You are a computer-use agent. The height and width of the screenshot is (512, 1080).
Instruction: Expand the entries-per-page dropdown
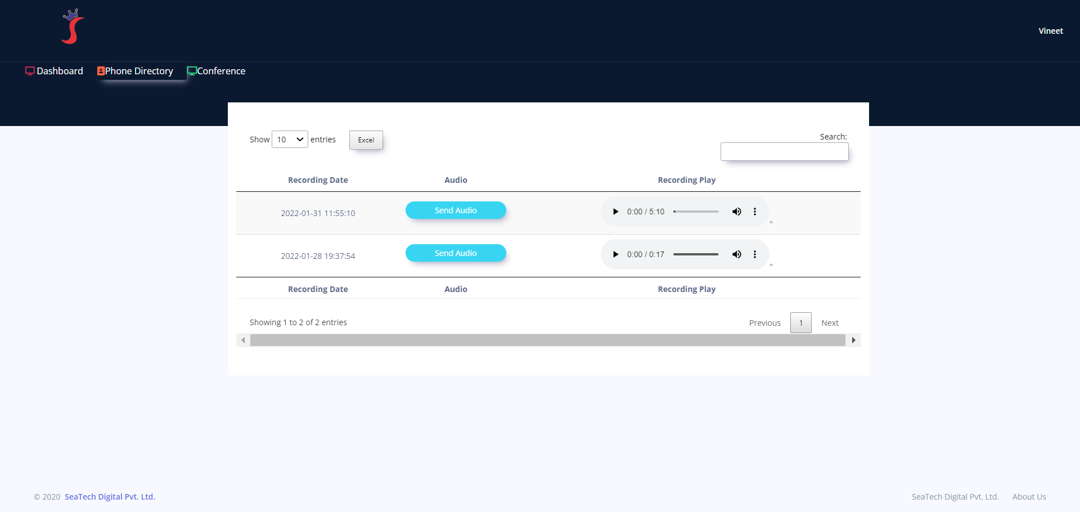[290, 140]
